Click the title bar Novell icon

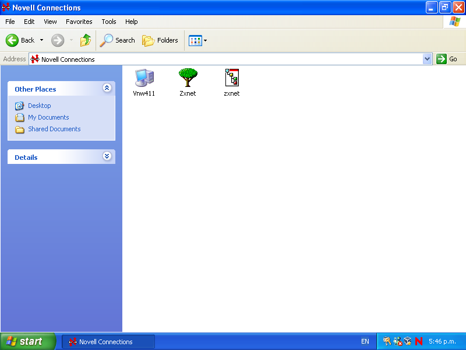[6, 8]
